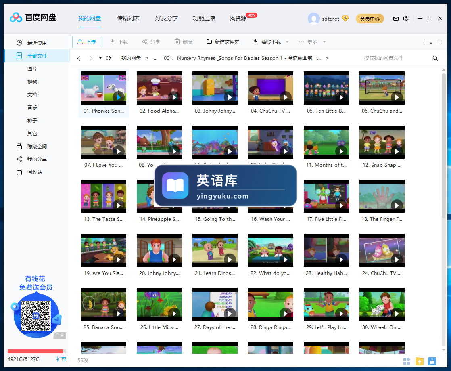This screenshot has width=451, height=371.
Task: Switch to 找资源 tab
Action: pos(238,19)
